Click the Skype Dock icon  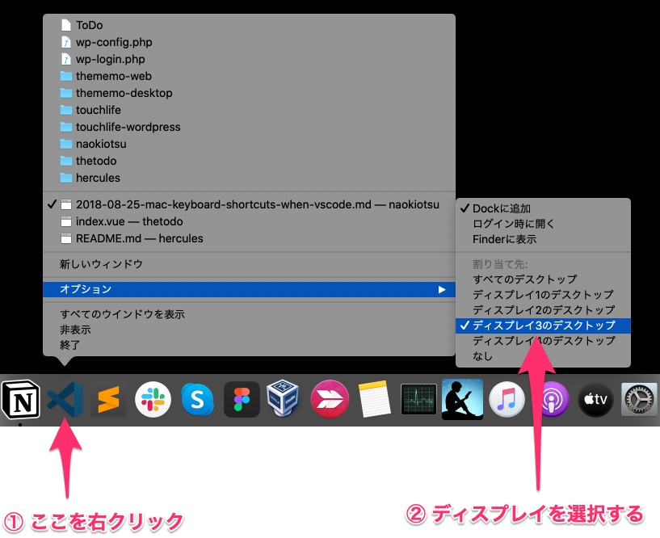click(197, 399)
